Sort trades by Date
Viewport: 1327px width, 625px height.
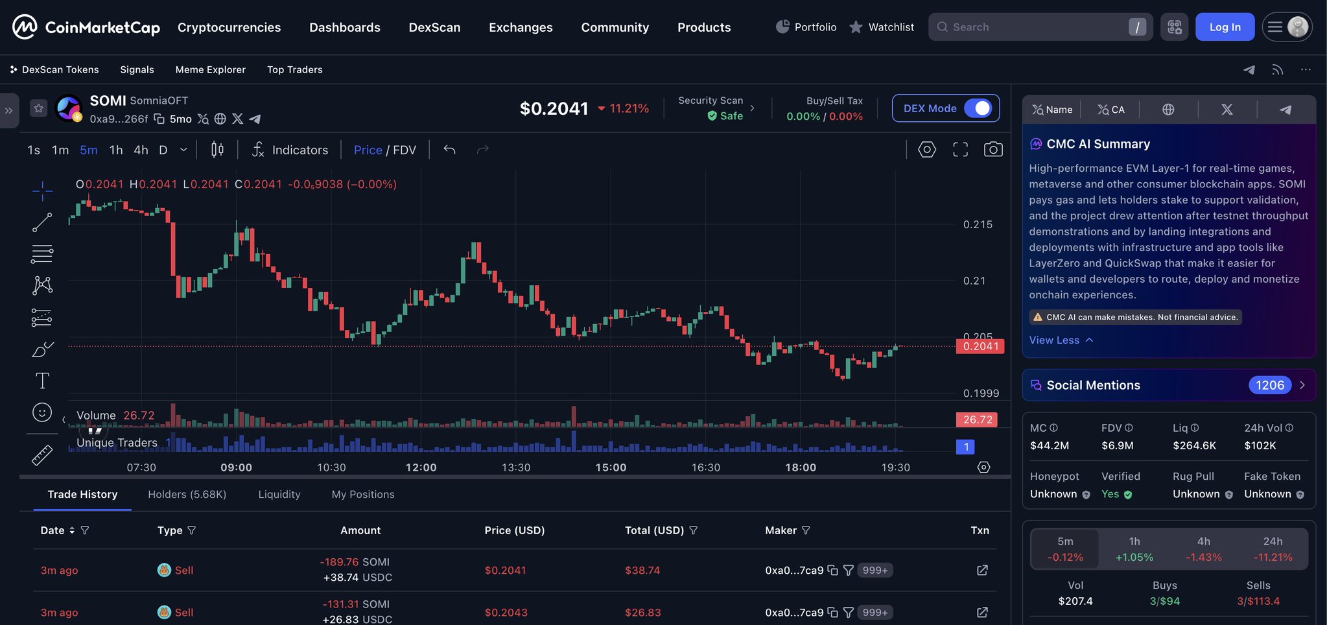coord(72,530)
